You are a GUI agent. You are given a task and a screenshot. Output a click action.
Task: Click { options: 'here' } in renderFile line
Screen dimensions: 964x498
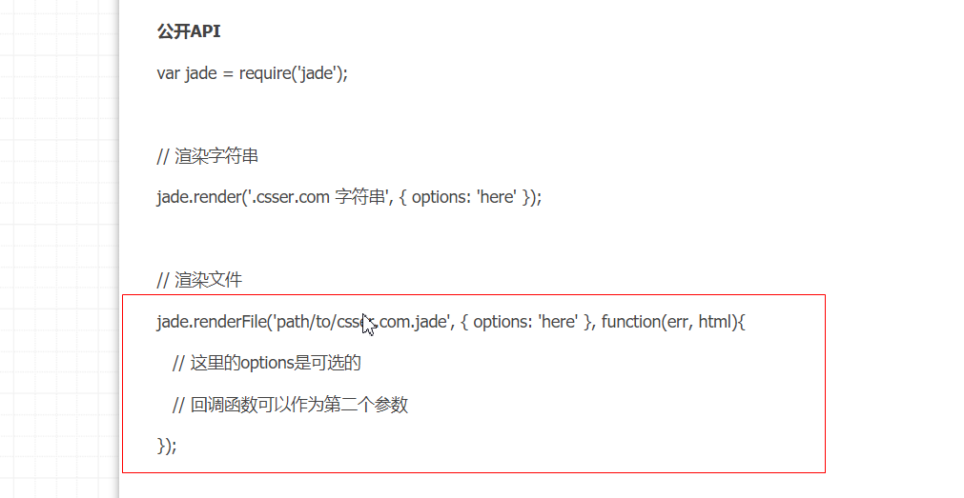(x=525, y=321)
